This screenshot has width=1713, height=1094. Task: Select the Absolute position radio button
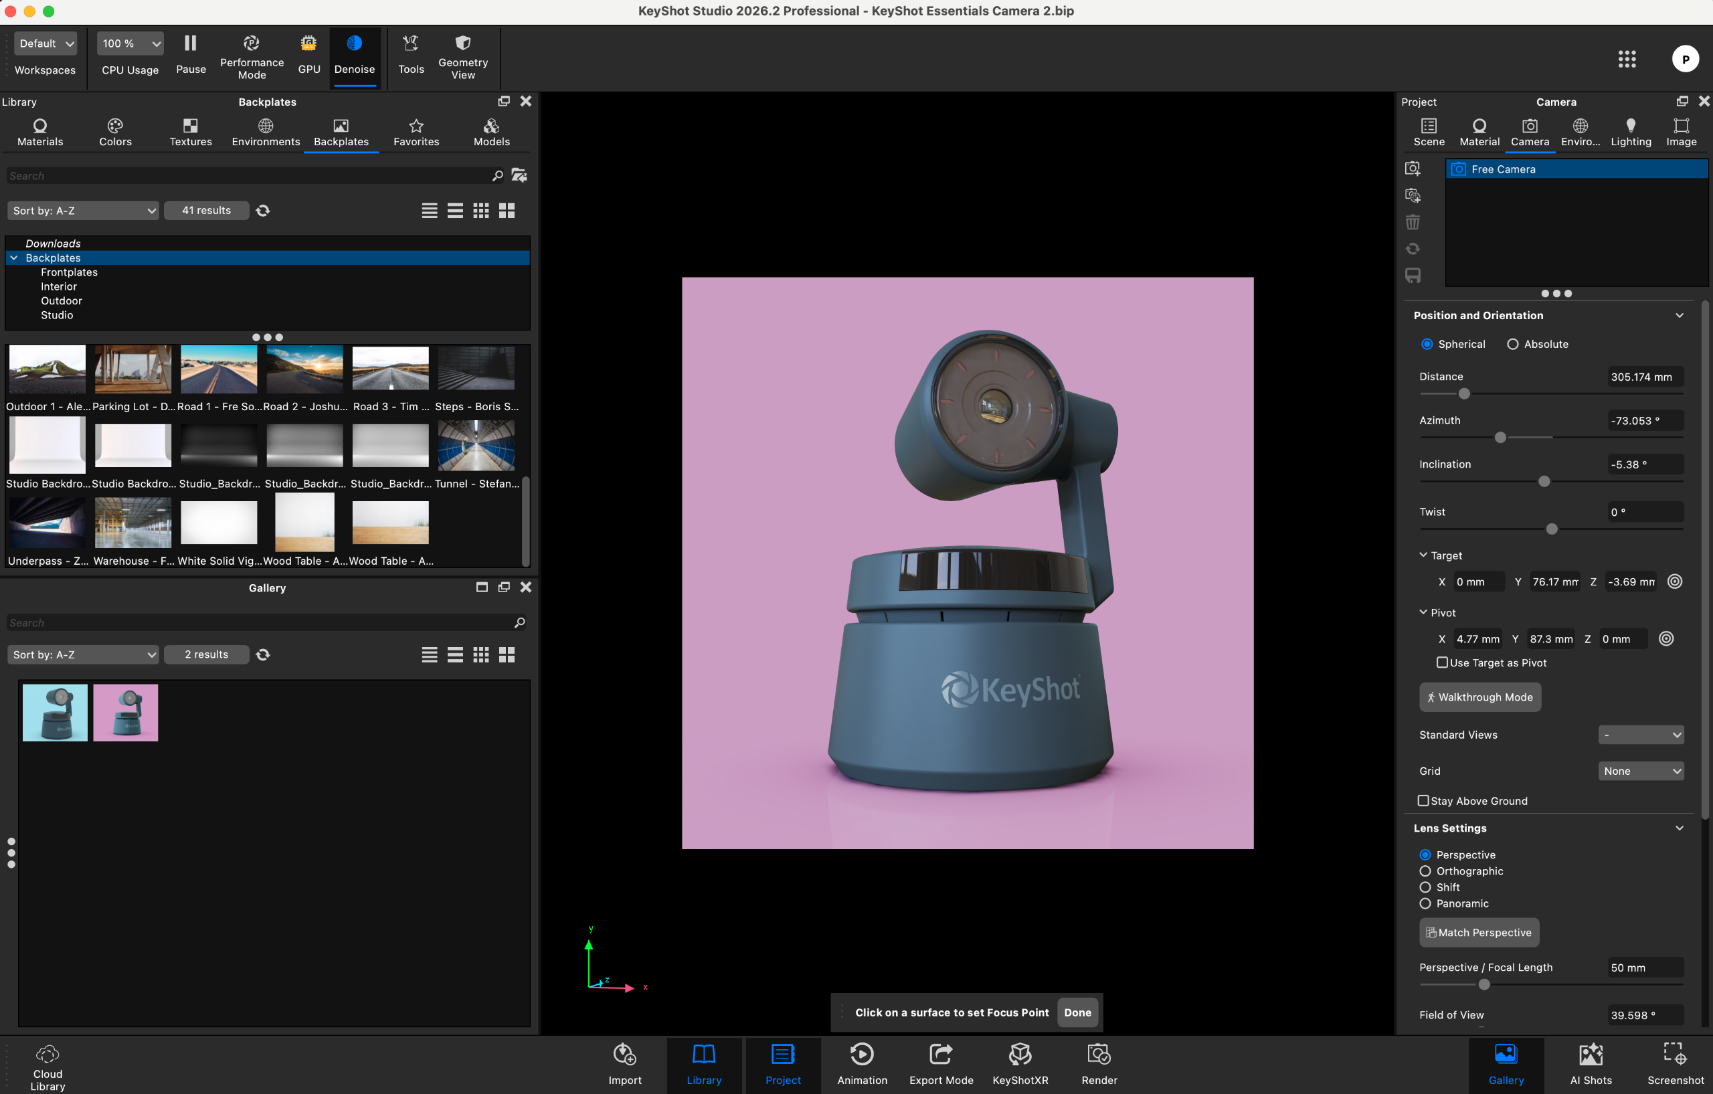pos(1512,345)
